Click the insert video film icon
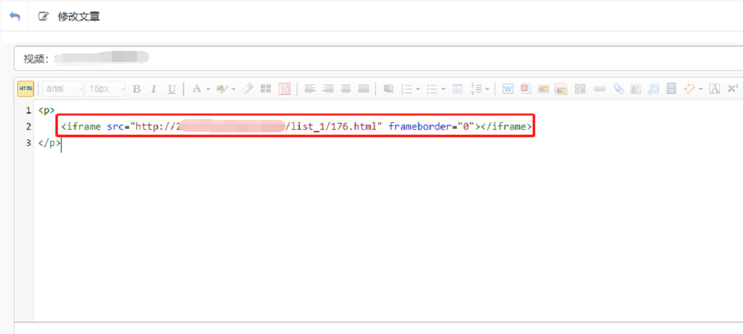Screen dimensions: 743x334 [x=671, y=89]
